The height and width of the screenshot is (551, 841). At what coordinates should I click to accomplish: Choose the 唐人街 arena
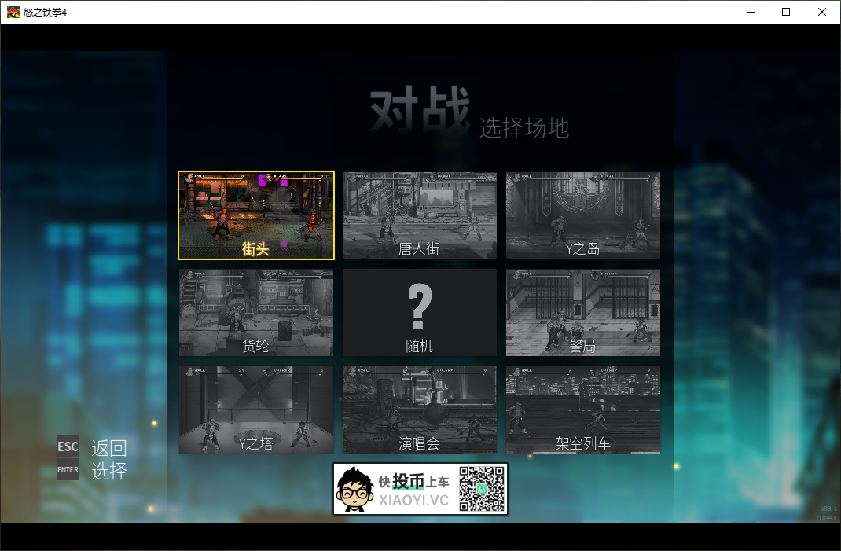420,215
